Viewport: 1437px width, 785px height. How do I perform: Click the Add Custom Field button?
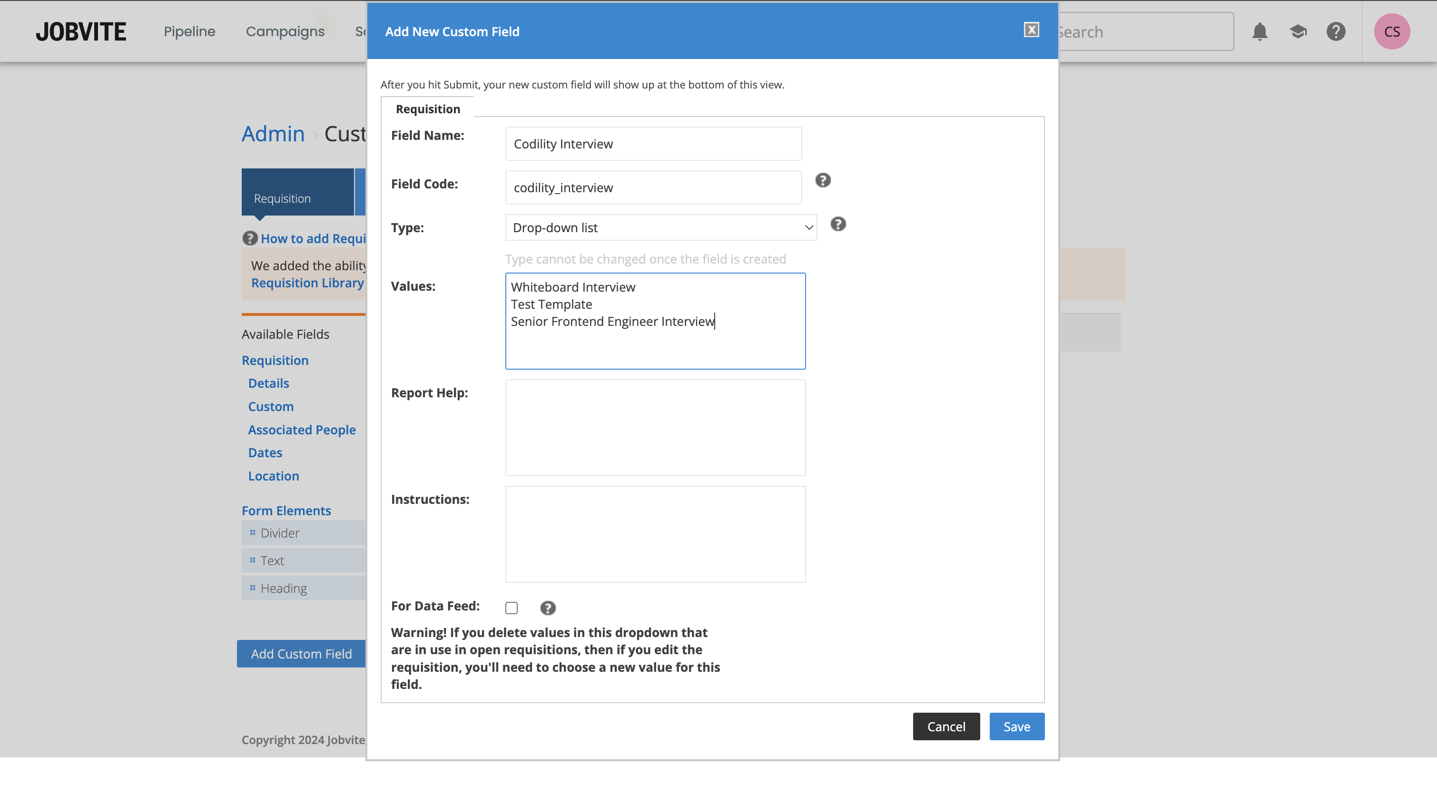301,653
